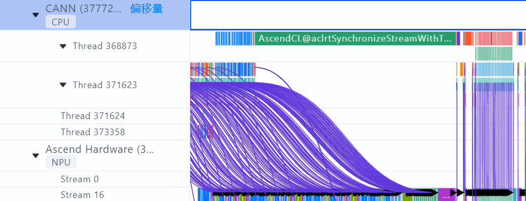Click the purple '...' slice in Stream 16
Image resolution: width=526 pixels, height=201 pixels.
coord(446,194)
